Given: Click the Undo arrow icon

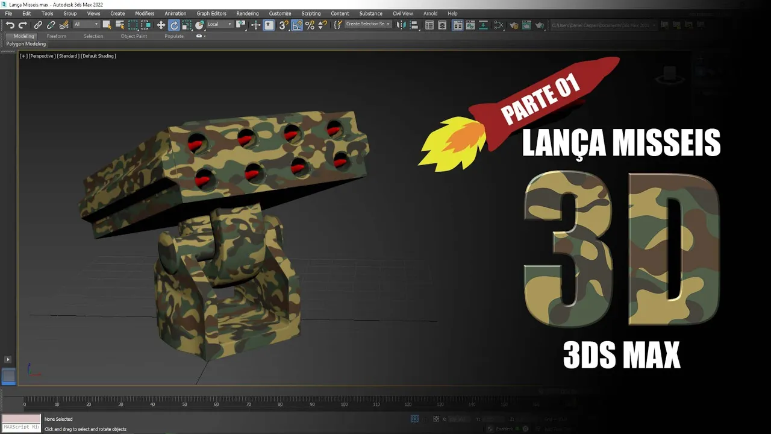Looking at the screenshot, I should pyautogui.click(x=10, y=25).
